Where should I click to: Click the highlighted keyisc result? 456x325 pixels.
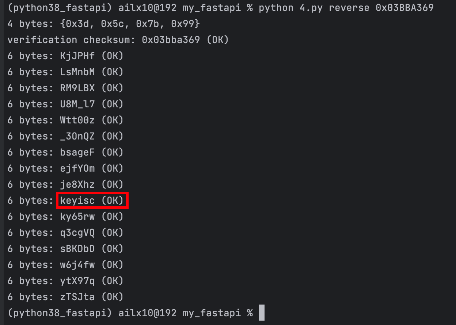(92, 200)
